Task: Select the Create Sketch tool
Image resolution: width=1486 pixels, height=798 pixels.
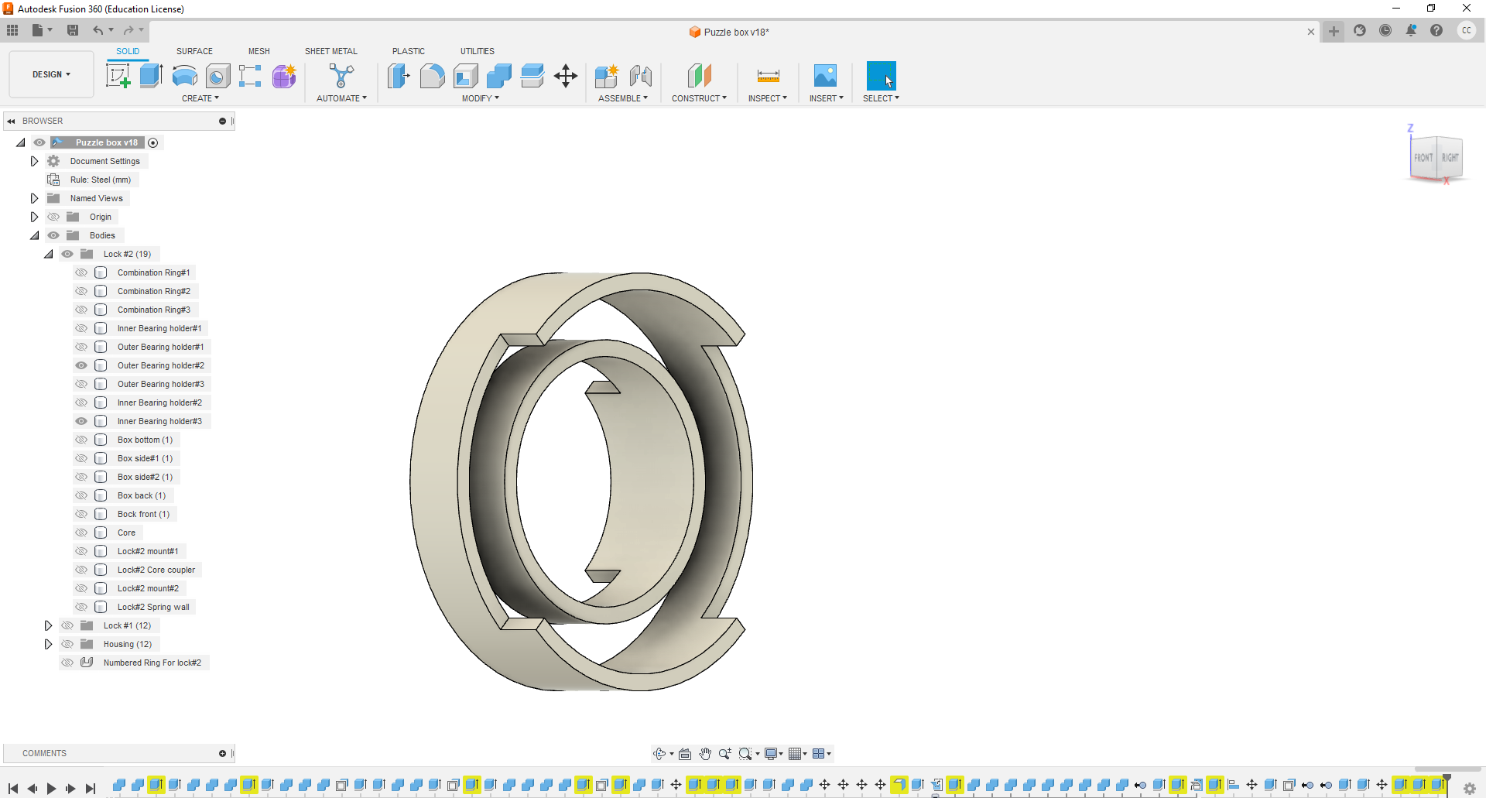Action: point(118,76)
